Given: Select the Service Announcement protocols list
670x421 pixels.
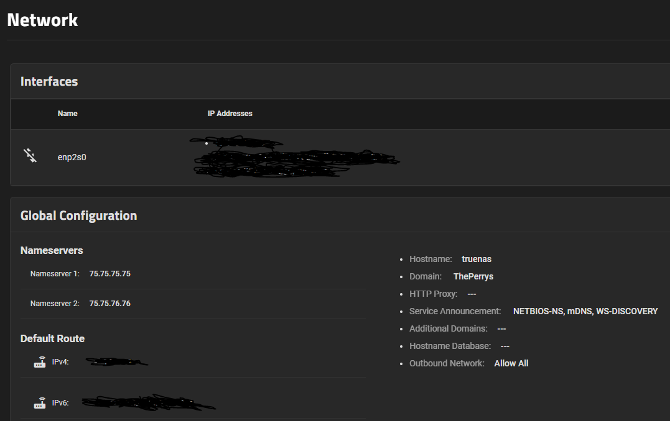Looking at the screenshot, I should [x=585, y=311].
